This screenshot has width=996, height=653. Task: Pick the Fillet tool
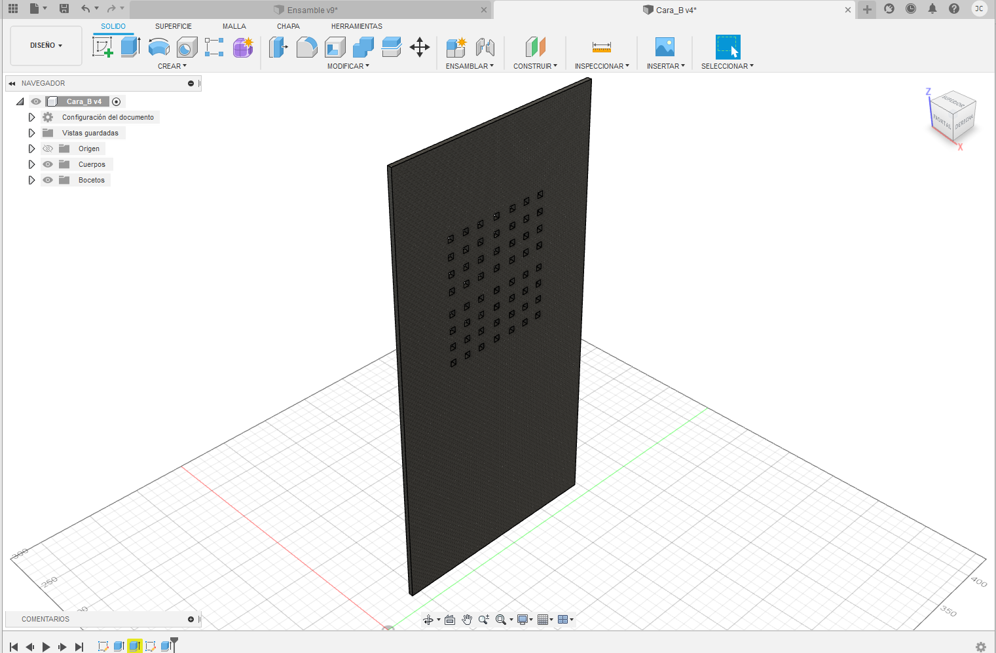(306, 47)
